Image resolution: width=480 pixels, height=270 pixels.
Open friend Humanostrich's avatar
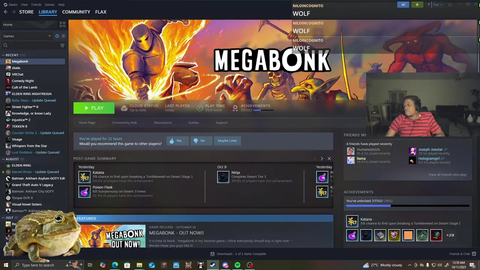351,151
